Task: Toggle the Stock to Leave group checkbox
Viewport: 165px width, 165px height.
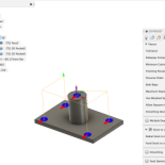Action: [x=151, y=130]
